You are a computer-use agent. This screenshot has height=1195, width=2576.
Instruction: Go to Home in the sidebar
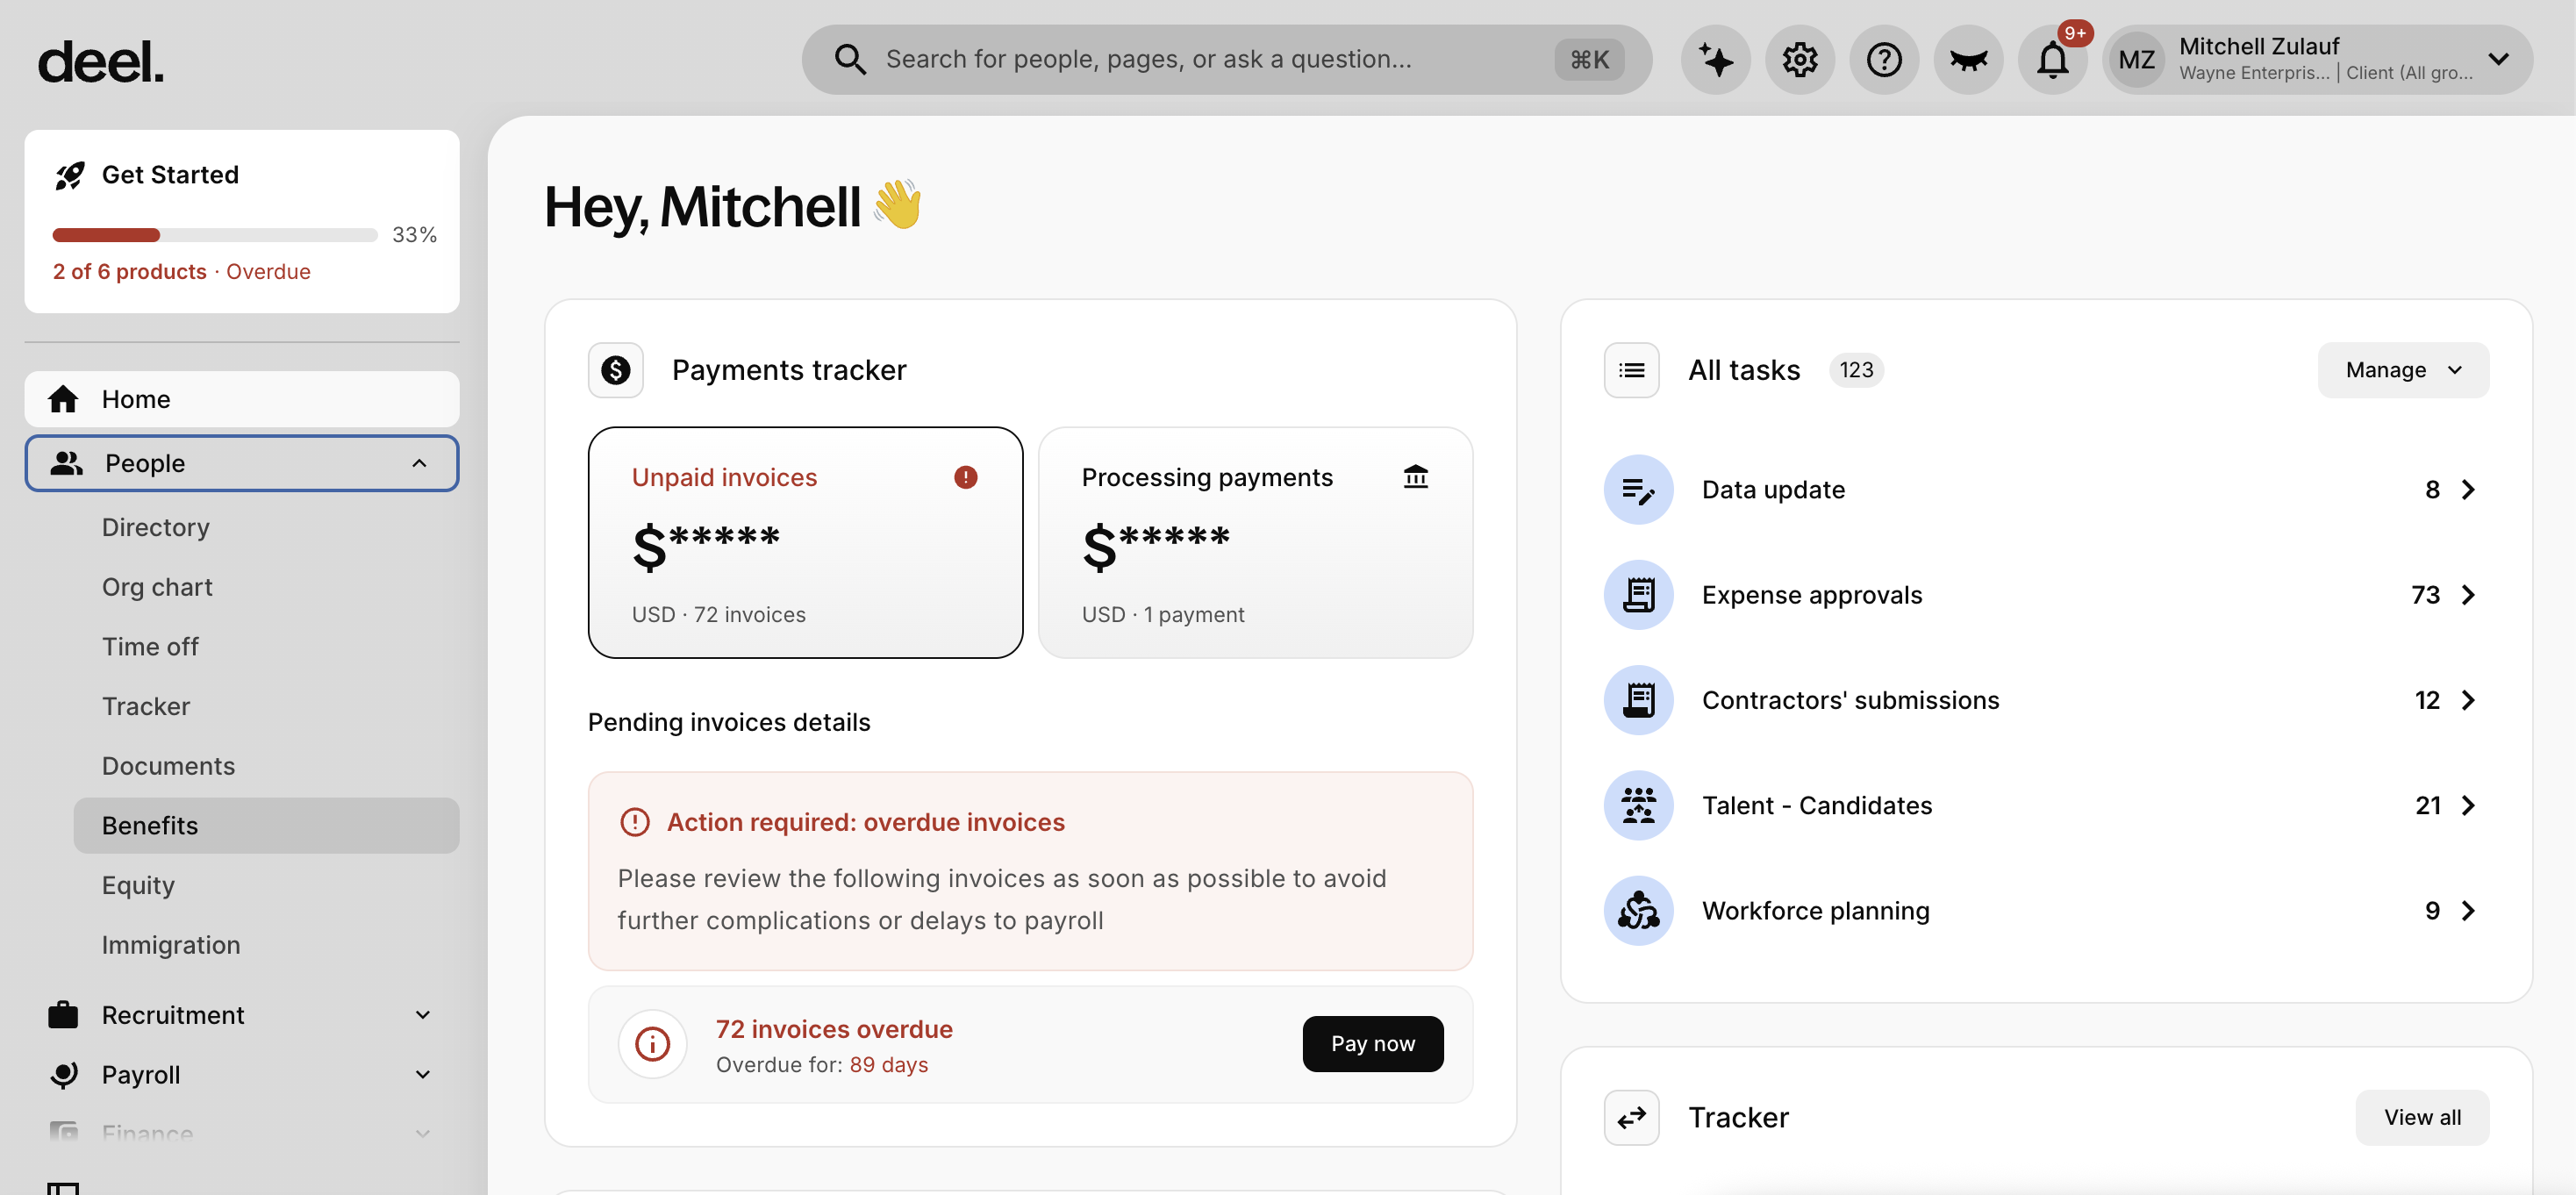pyautogui.click(x=241, y=399)
